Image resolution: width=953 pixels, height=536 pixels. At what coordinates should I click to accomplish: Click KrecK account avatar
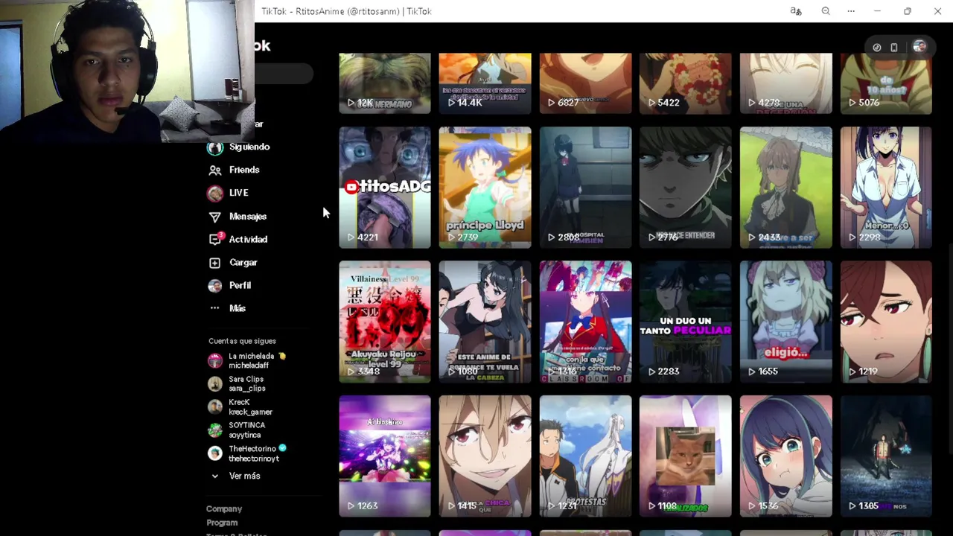point(215,407)
